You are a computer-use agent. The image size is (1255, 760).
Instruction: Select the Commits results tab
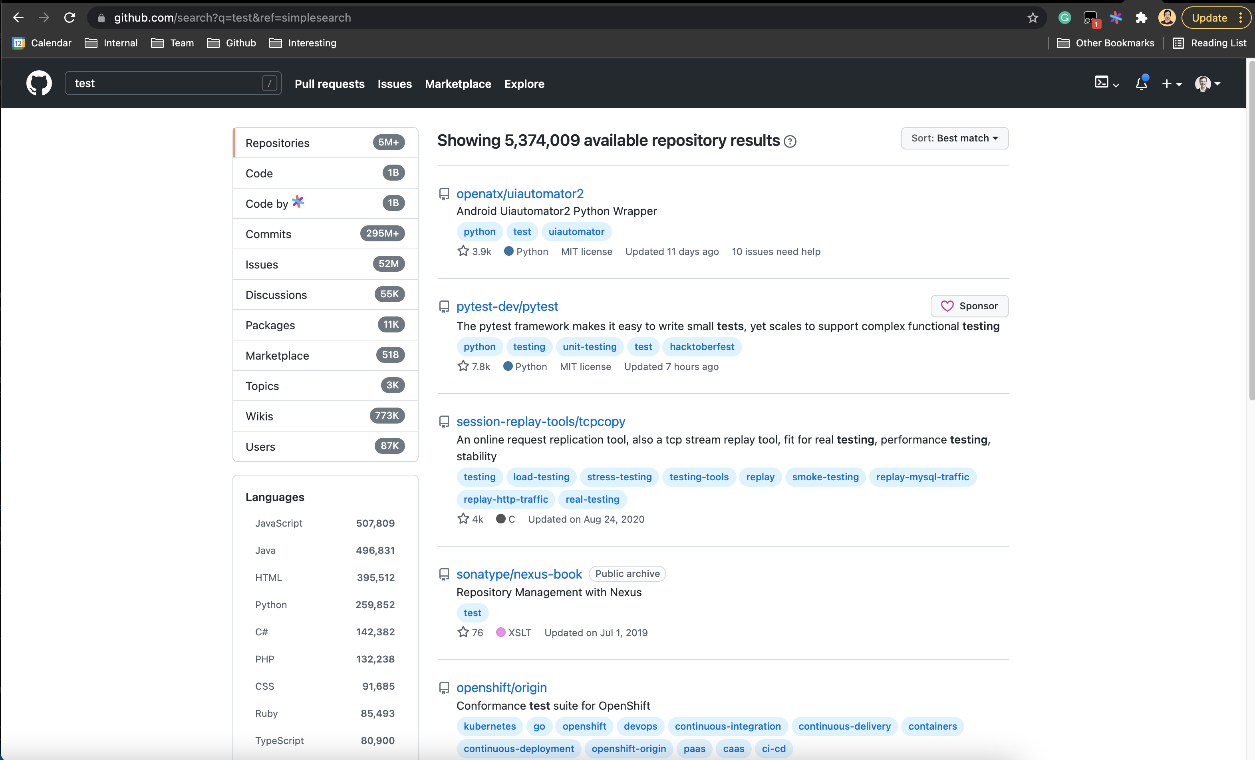coord(326,234)
